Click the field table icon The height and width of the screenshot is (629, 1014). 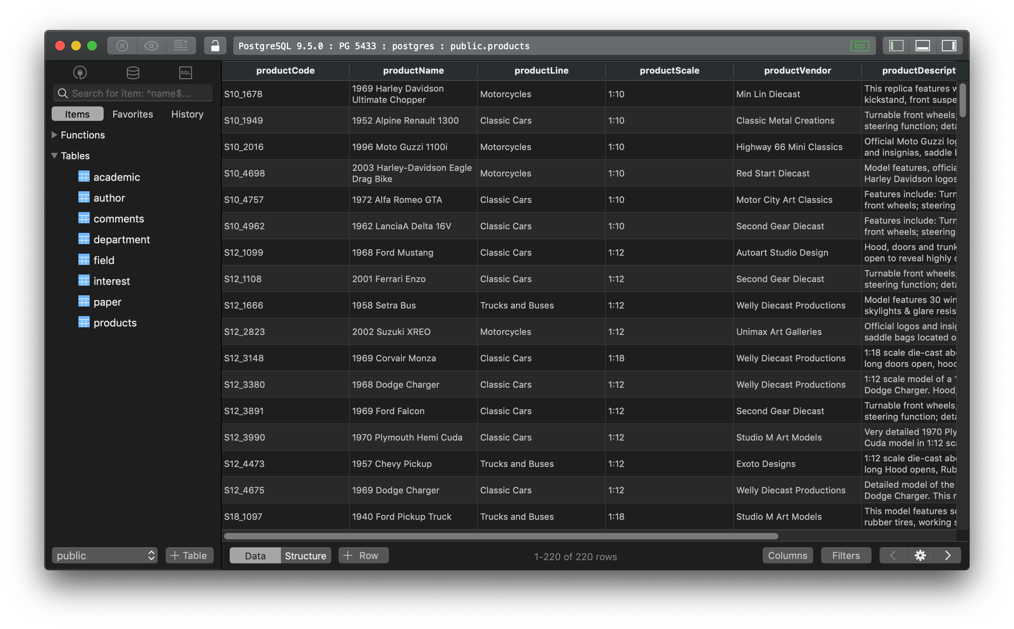tap(84, 260)
